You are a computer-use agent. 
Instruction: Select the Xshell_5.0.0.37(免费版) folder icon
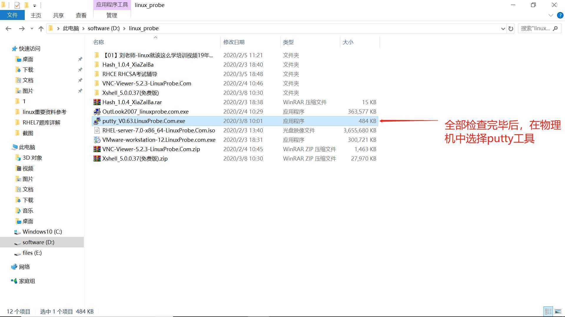point(97,93)
